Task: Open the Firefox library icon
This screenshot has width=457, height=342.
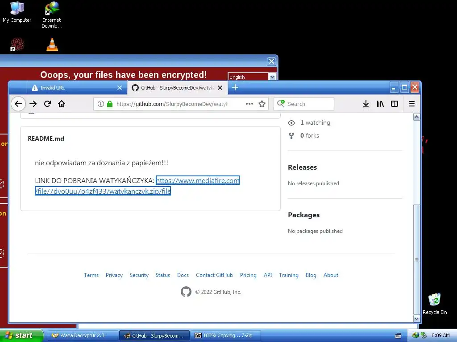Action: (380, 104)
